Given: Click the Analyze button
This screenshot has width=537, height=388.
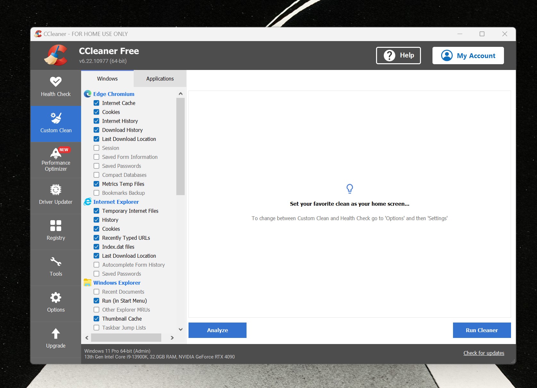Looking at the screenshot, I should [217, 330].
